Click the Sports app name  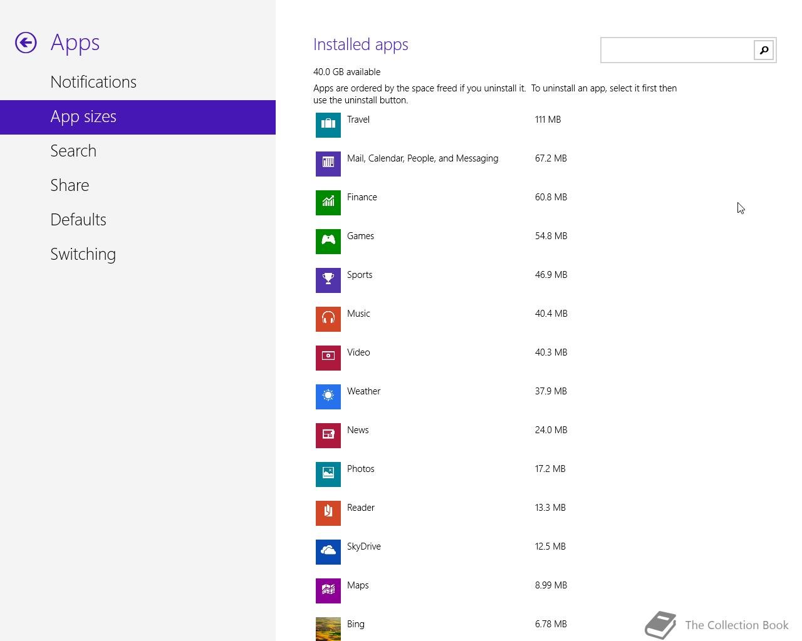(x=360, y=275)
